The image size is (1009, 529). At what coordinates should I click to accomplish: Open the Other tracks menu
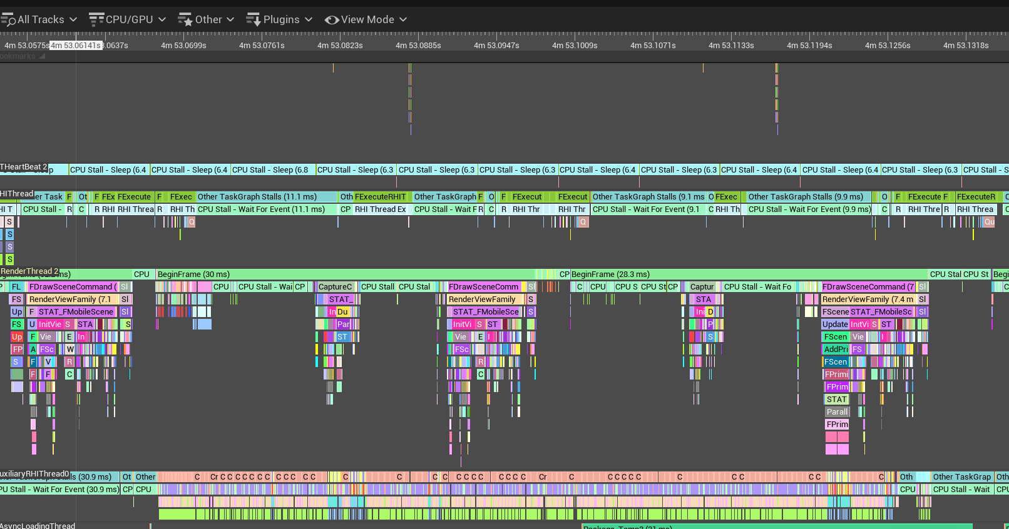point(207,19)
